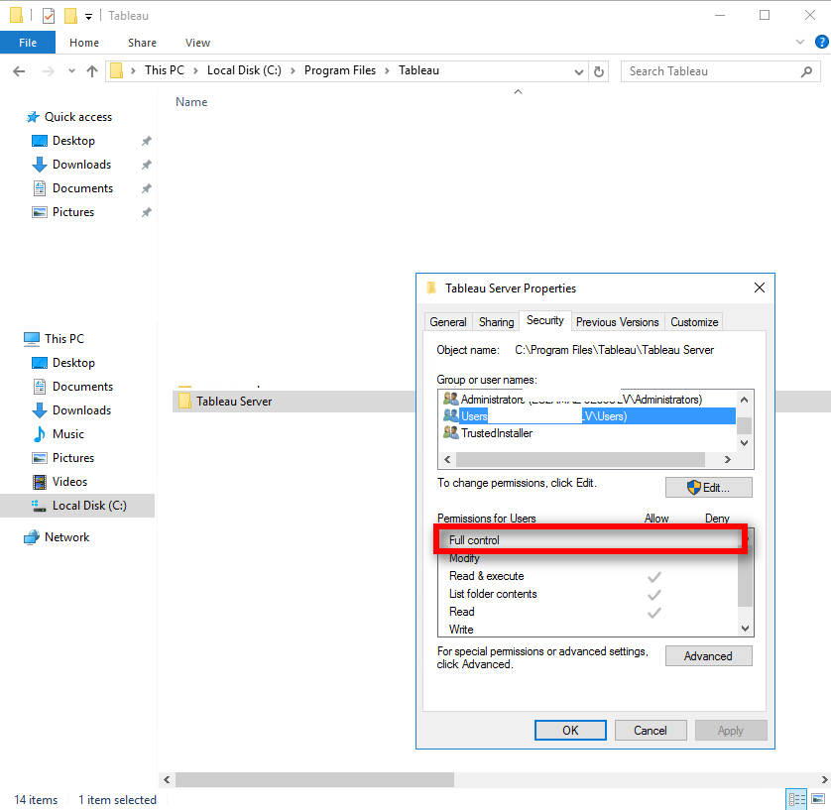Click the New folder quick access icon
Image resolution: width=831 pixels, height=810 pixels.
pyautogui.click(x=70, y=15)
